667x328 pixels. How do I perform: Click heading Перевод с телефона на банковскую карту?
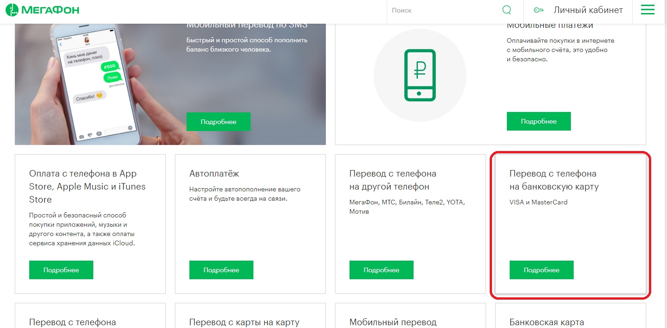click(554, 180)
